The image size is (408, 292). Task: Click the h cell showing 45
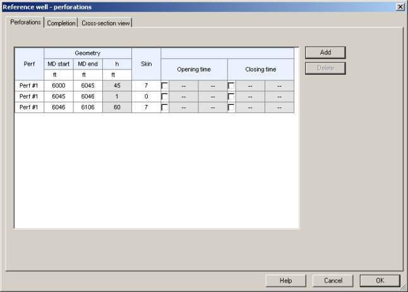click(x=117, y=86)
